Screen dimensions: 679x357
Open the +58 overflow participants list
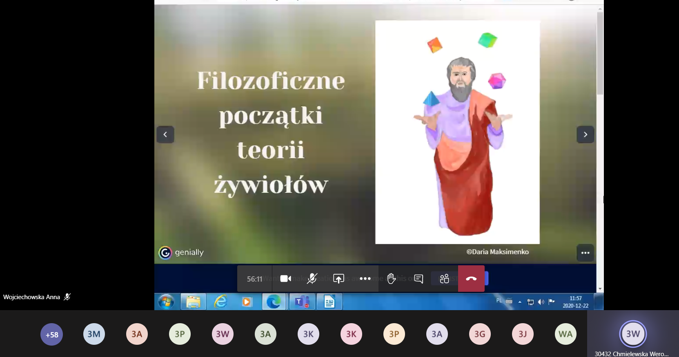click(52, 335)
